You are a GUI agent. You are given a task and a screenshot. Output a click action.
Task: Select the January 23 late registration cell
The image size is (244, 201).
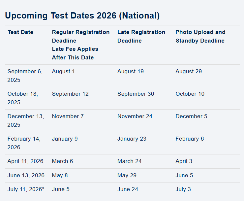(132, 139)
